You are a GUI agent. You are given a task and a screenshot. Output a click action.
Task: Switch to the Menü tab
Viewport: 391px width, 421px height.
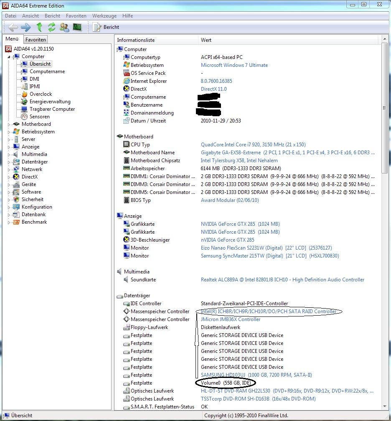(x=12, y=39)
